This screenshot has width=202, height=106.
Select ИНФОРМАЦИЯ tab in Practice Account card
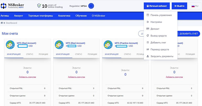112,54
